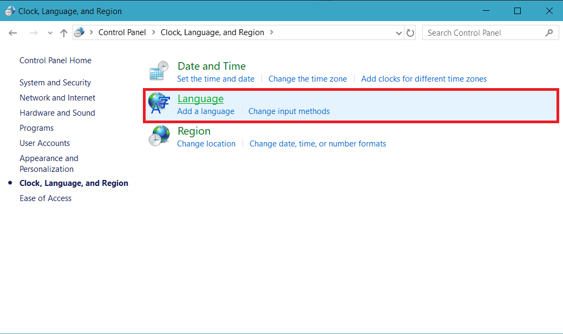Image resolution: width=563 pixels, height=334 pixels.
Task: Open Ease of Access from sidebar
Action: point(45,198)
